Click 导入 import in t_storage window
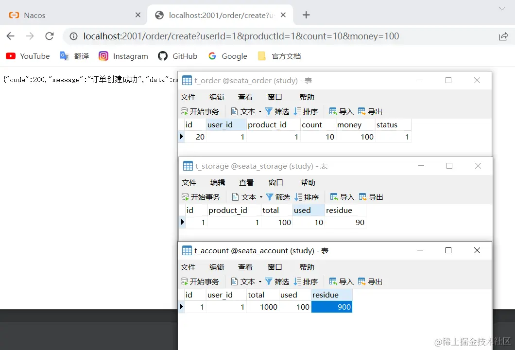Screen dimensions: 515x350 point(342,197)
